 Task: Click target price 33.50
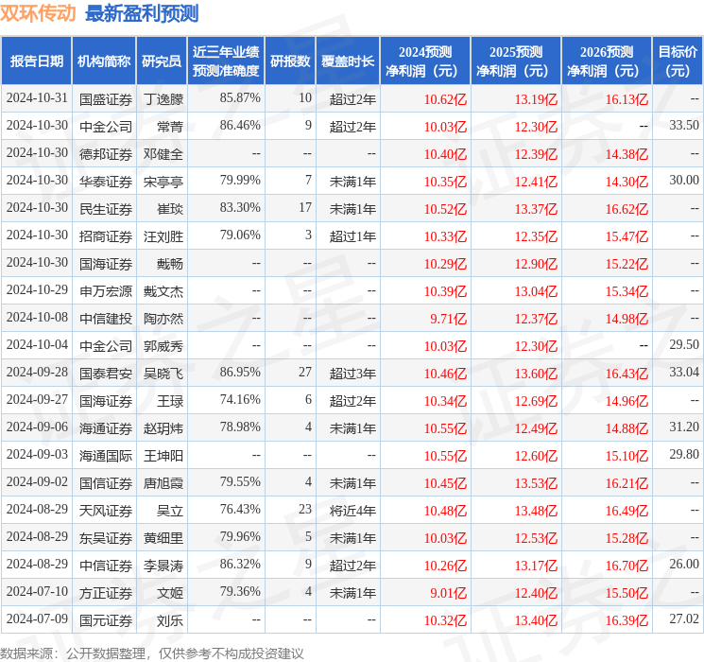684,125
